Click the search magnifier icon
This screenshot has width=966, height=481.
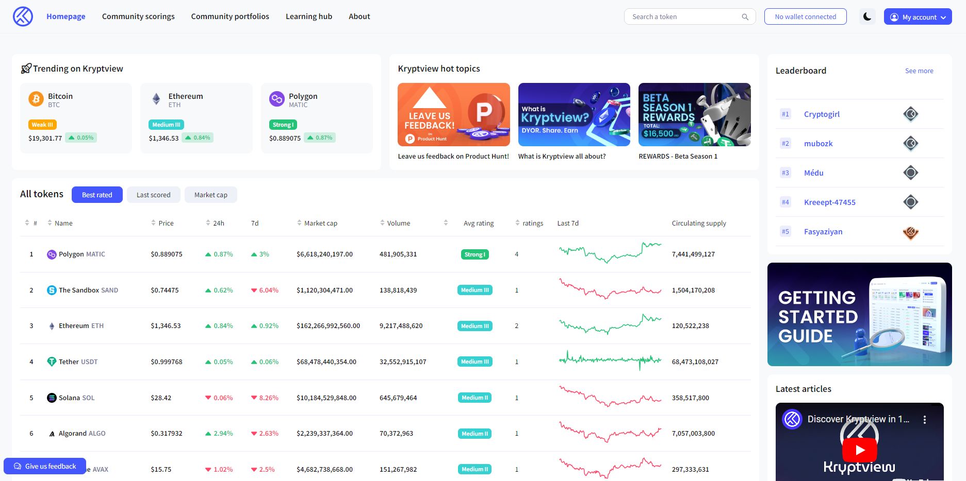click(x=745, y=17)
